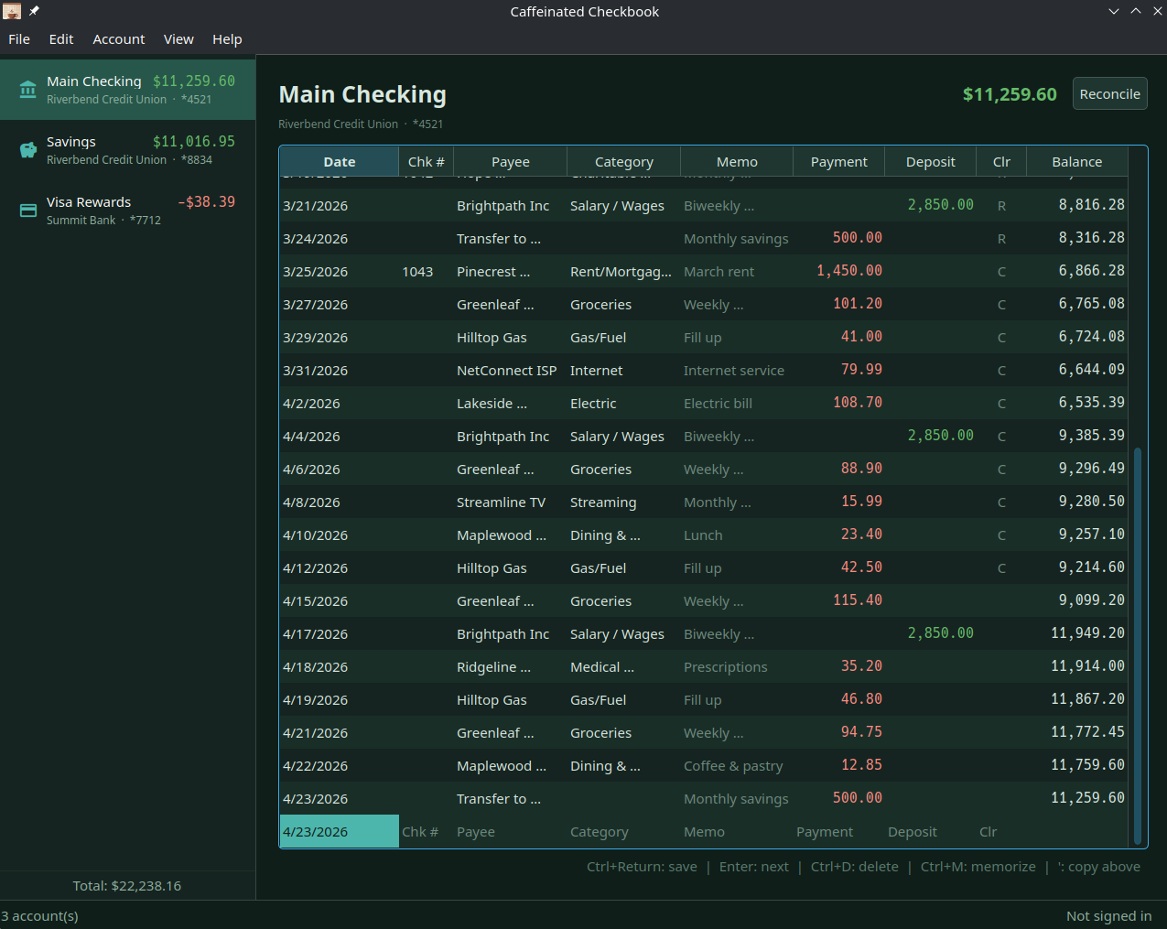The image size is (1167, 929).
Task: Select the Savings account in the sidebar
Action: [x=128, y=149]
